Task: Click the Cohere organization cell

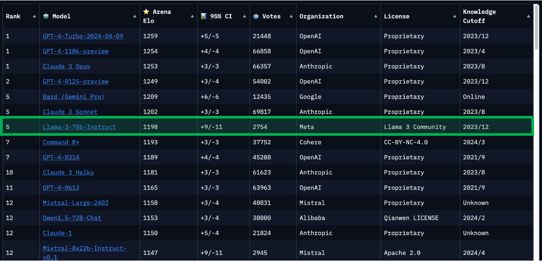Action: click(310, 142)
